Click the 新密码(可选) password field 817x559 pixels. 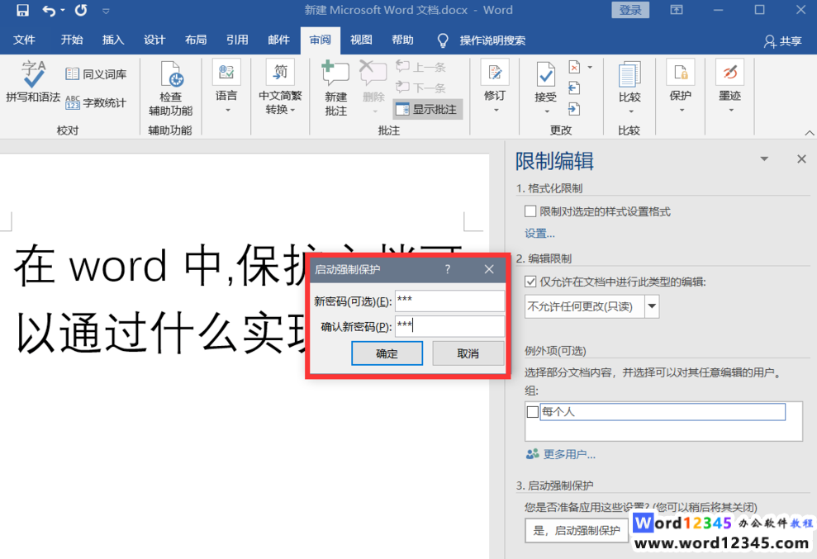(449, 301)
